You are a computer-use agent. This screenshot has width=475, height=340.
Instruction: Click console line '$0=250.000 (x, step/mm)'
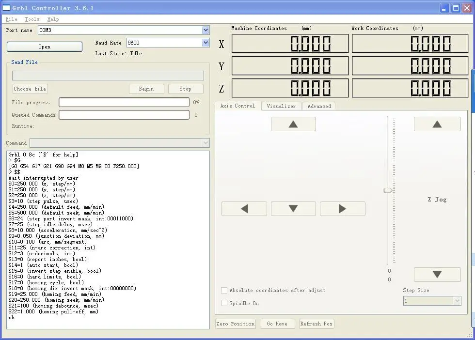tap(42, 184)
